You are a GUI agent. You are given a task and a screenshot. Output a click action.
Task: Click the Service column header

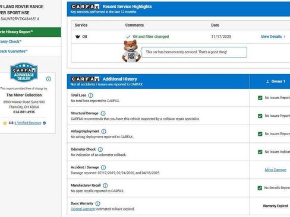point(81,25)
